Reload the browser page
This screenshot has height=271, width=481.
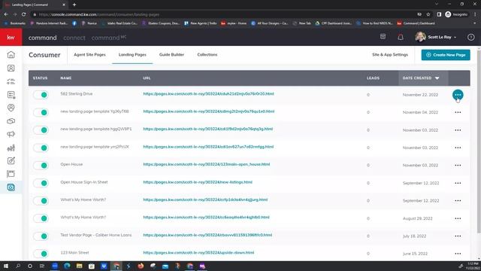[23, 14]
